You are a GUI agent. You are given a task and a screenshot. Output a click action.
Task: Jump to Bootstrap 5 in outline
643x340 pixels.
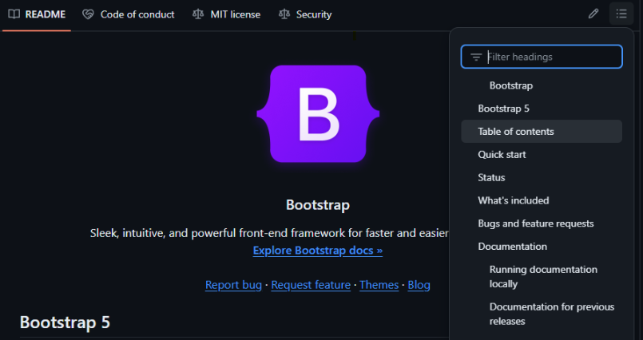click(542, 109)
